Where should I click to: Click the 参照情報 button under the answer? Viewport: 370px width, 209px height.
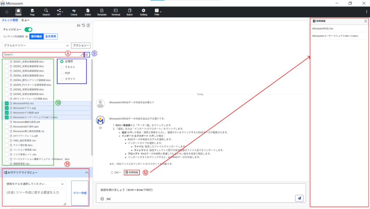click(132, 172)
